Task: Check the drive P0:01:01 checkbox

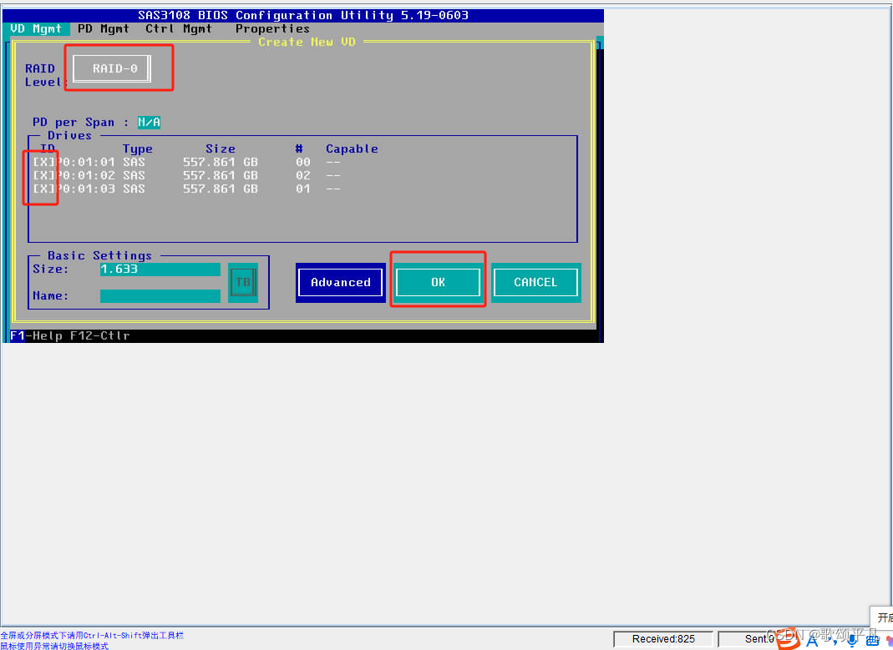Action: [43, 162]
